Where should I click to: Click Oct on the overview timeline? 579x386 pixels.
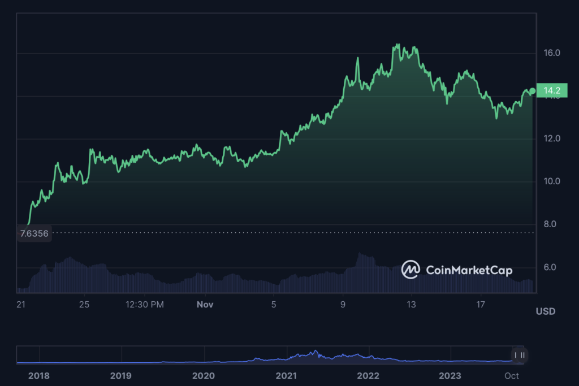pyautogui.click(x=512, y=376)
